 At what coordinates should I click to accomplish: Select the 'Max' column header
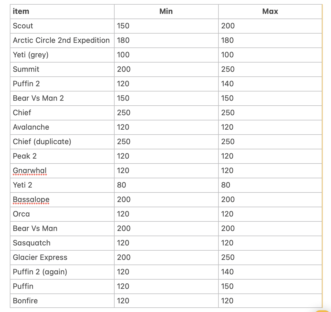click(270, 12)
